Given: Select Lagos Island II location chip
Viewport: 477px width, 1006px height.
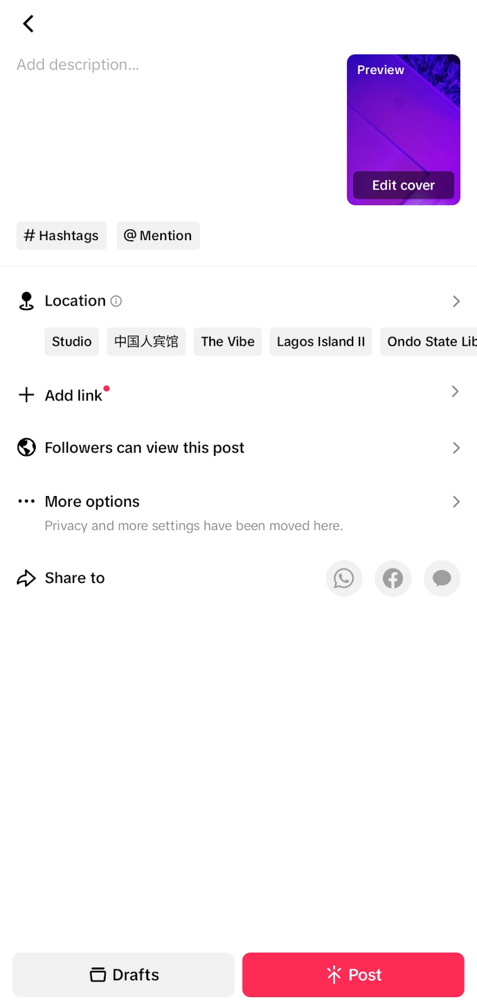Looking at the screenshot, I should click(x=321, y=341).
